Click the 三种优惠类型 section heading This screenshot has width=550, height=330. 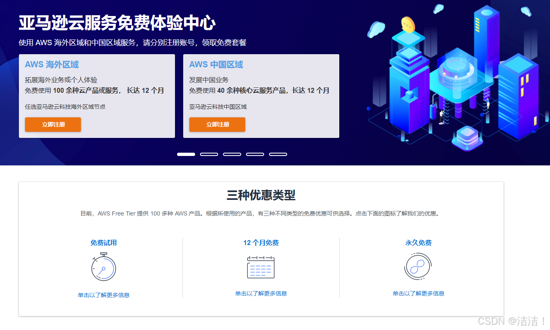coord(261,195)
